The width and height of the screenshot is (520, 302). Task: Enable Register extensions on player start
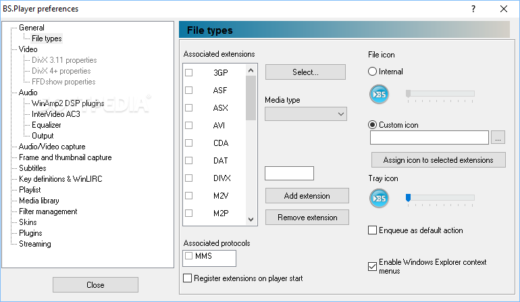click(x=187, y=278)
